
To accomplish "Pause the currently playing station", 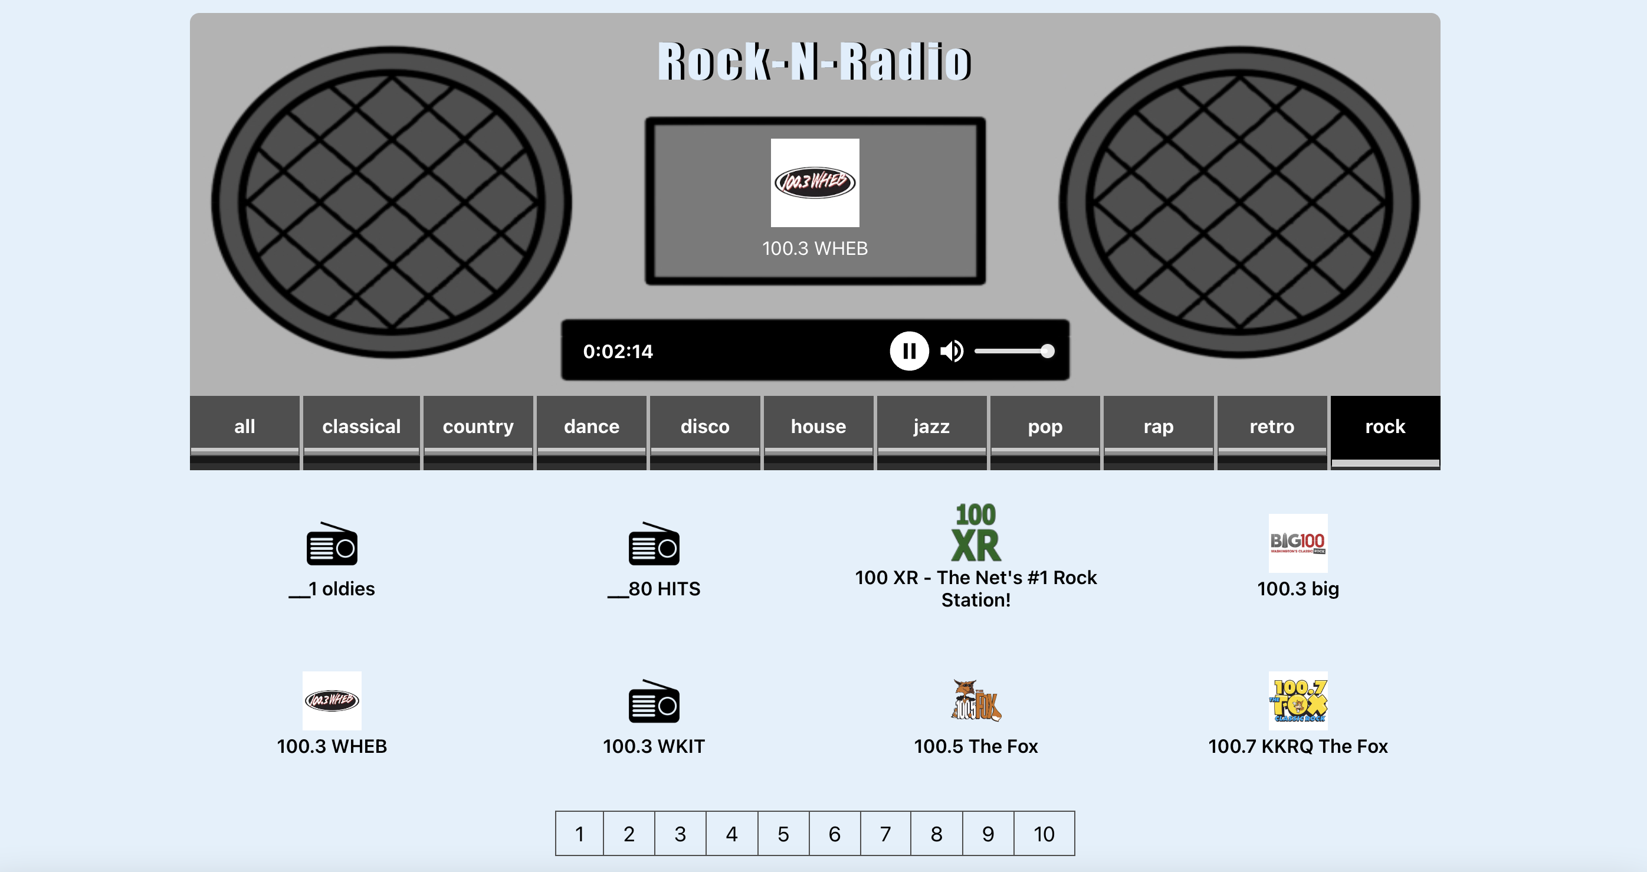I will pyautogui.click(x=910, y=350).
